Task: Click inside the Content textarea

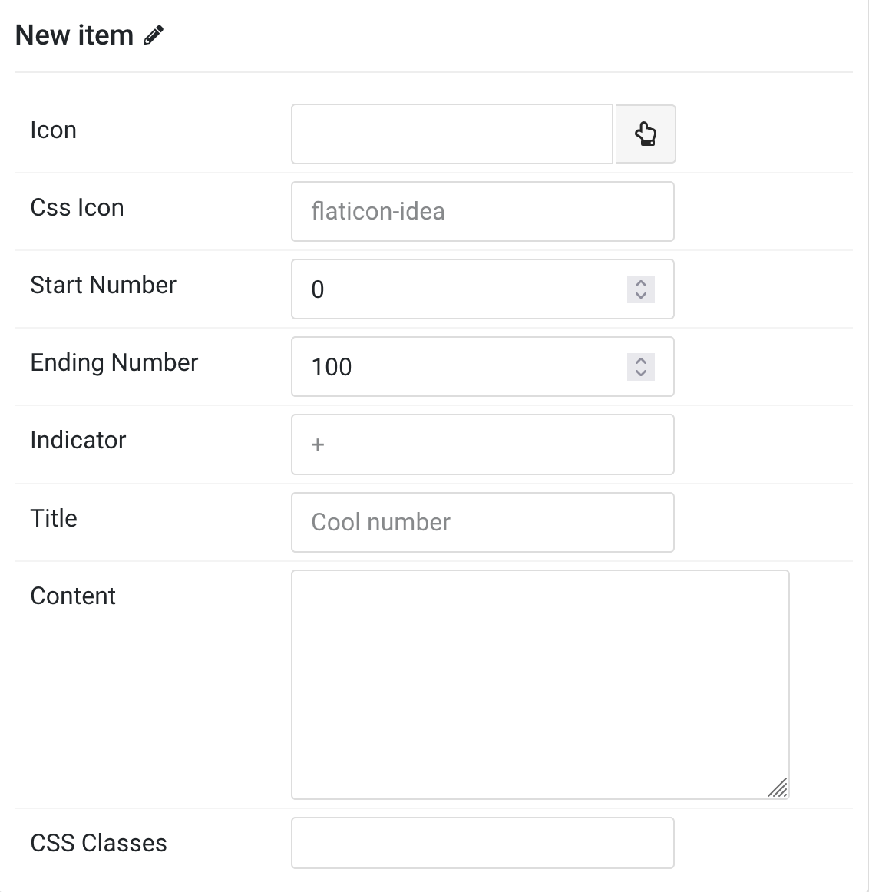Action: [x=540, y=685]
